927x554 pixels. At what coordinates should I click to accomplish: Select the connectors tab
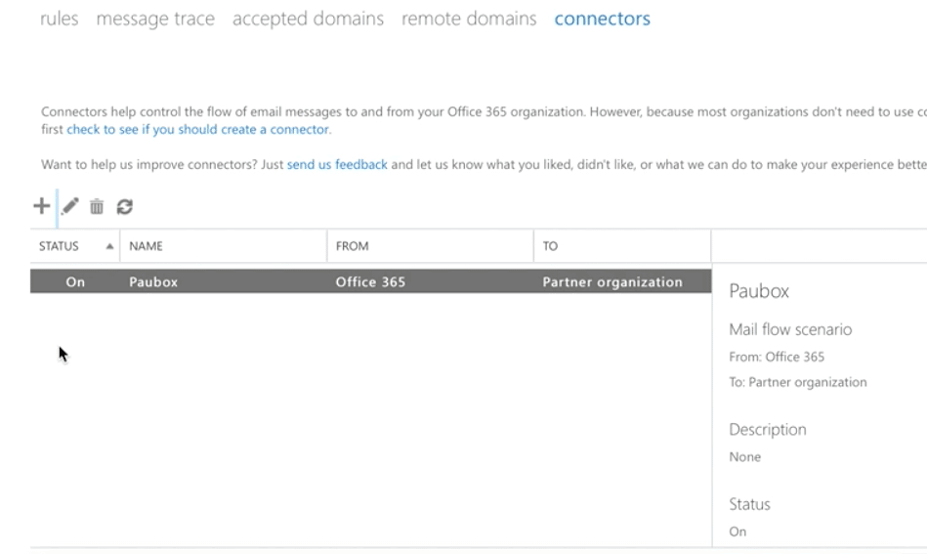(602, 19)
